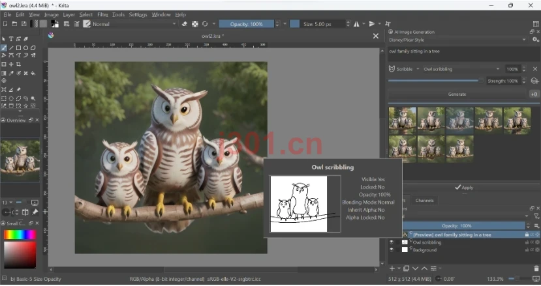Duplicate the layer in Layers panel
Viewport: 541px width, 286px height.
click(407, 268)
